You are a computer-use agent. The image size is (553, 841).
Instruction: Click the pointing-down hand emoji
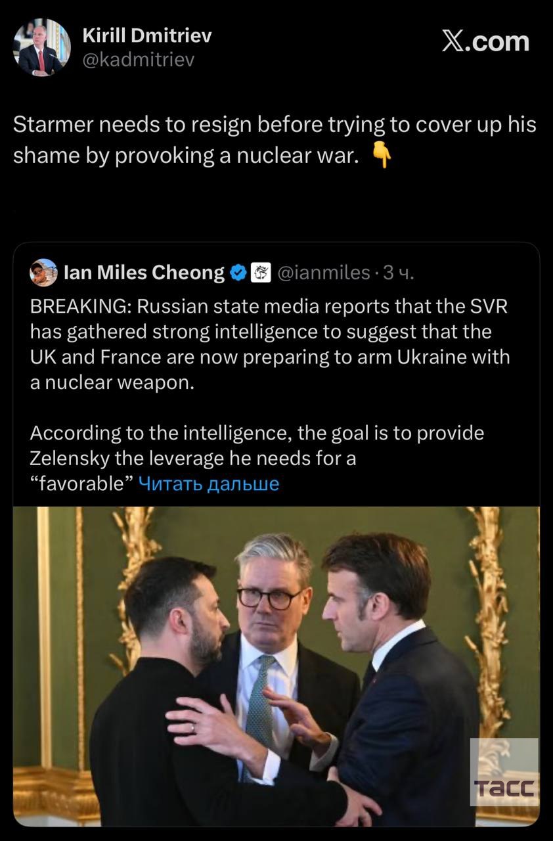pyautogui.click(x=382, y=157)
